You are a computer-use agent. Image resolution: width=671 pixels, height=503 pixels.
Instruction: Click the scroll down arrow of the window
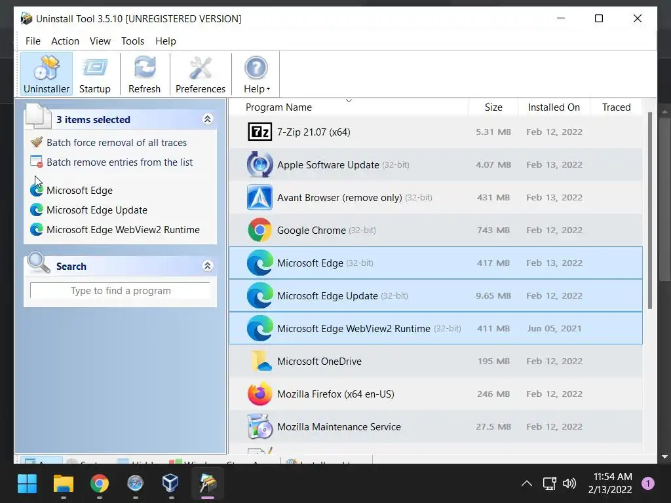(664, 456)
